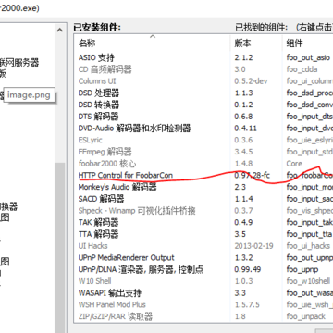The image size is (333, 333).
Task: Select the SACD 解码器 row
Action: [x=203, y=199]
